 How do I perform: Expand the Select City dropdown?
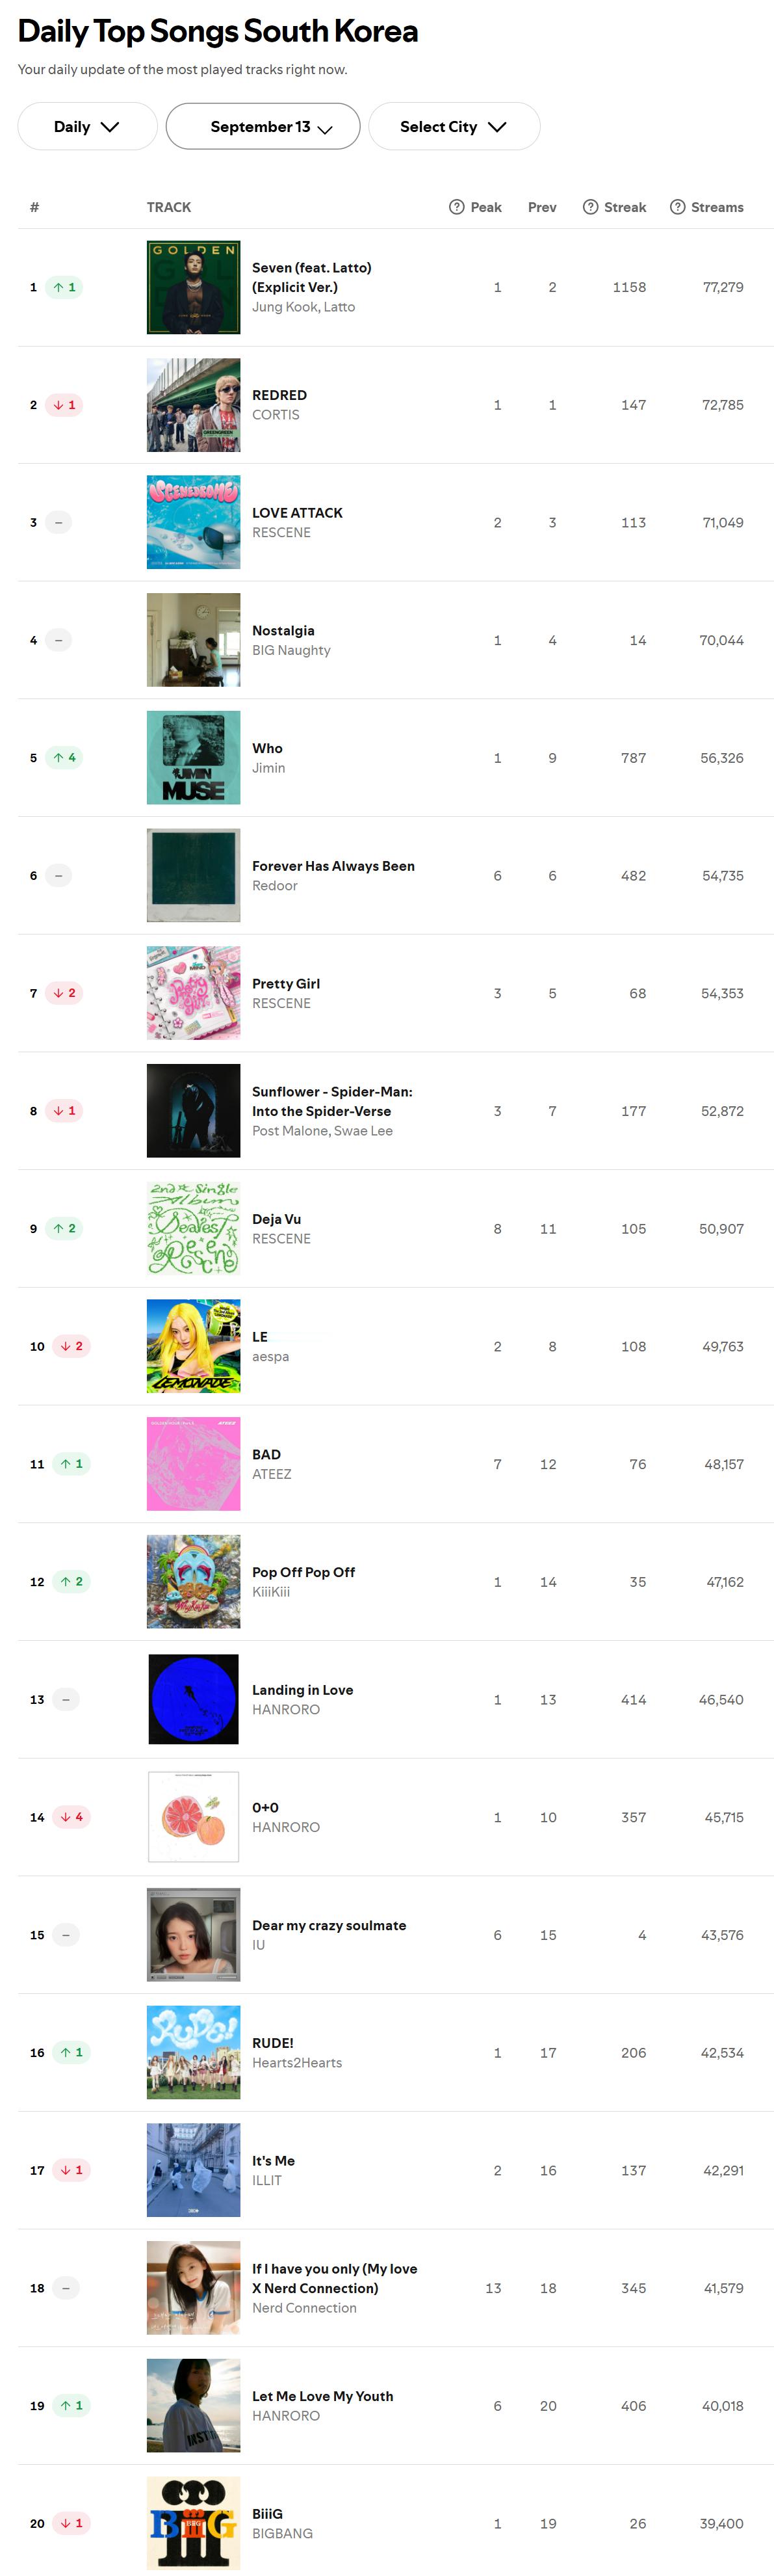click(454, 126)
